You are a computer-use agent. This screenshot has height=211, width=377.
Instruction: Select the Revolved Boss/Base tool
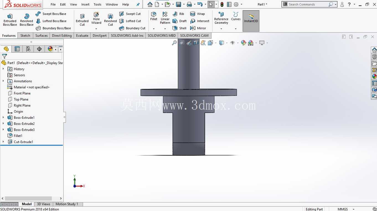click(x=27, y=20)
